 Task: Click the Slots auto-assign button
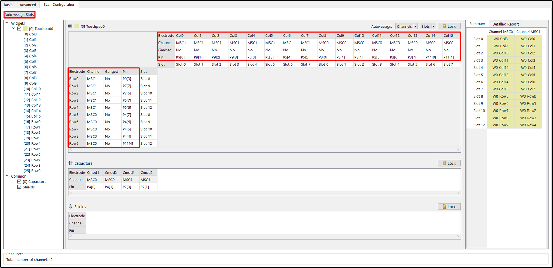(426, 26)
